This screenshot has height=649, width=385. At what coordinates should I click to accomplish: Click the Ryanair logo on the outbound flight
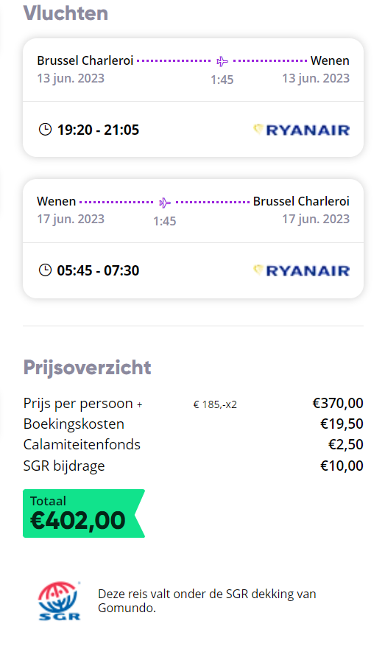tap(302, 130)
